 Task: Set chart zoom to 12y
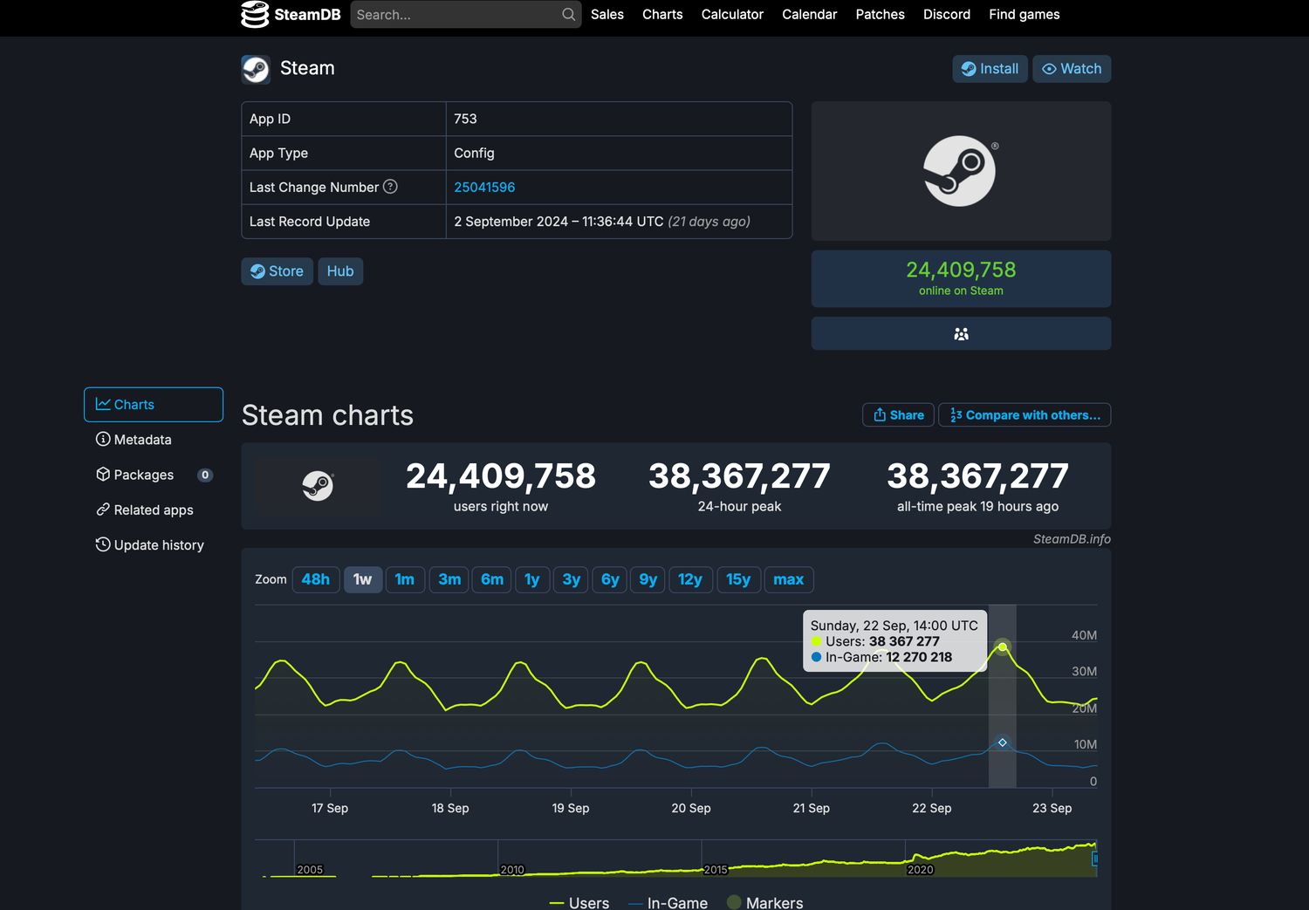click(x=690, y=579)
